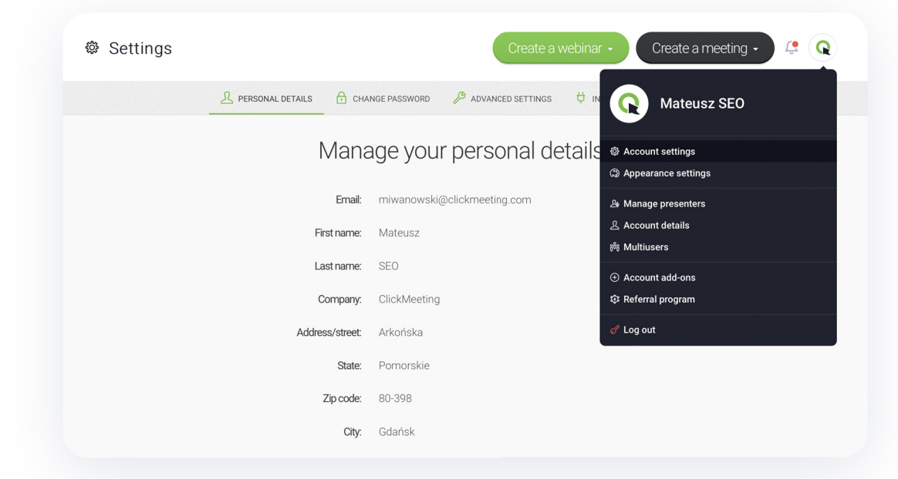Screen dimensions: 898x479
Task: Select Appearance settings from the menu
Action: pyautogui.click(x=718, y=173)
